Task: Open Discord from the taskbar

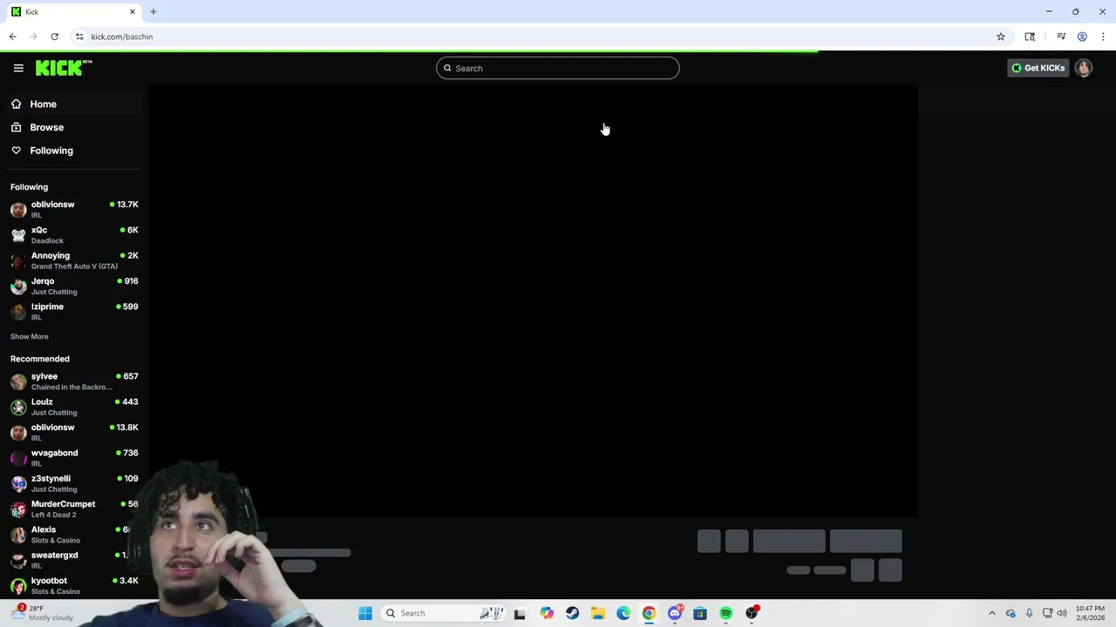Action: pyautogui.click(x=675, y=613)
